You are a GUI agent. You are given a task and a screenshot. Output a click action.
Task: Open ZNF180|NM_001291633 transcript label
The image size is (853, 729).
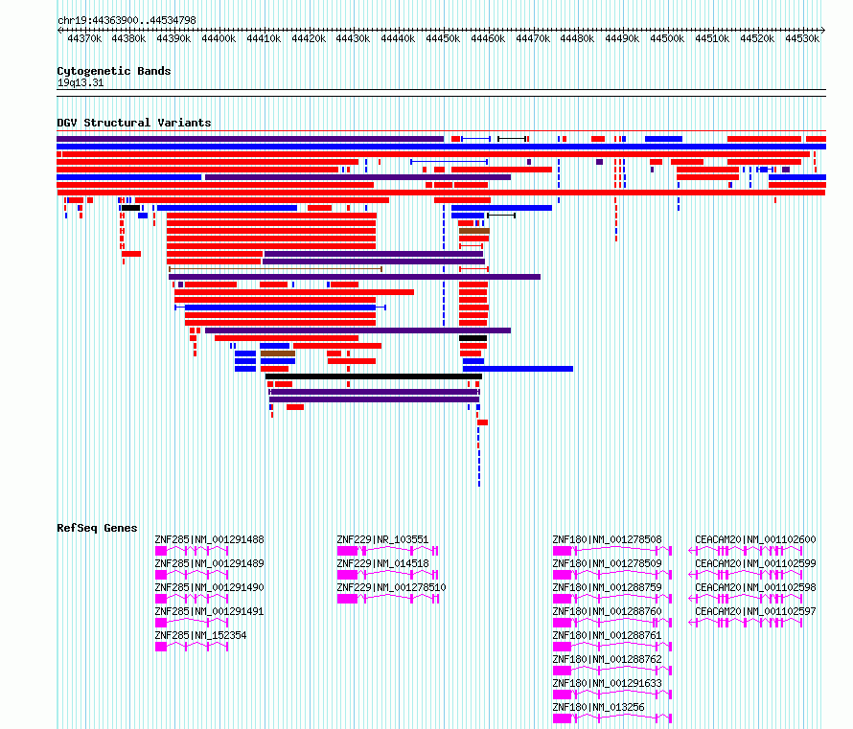coord(607,683)
